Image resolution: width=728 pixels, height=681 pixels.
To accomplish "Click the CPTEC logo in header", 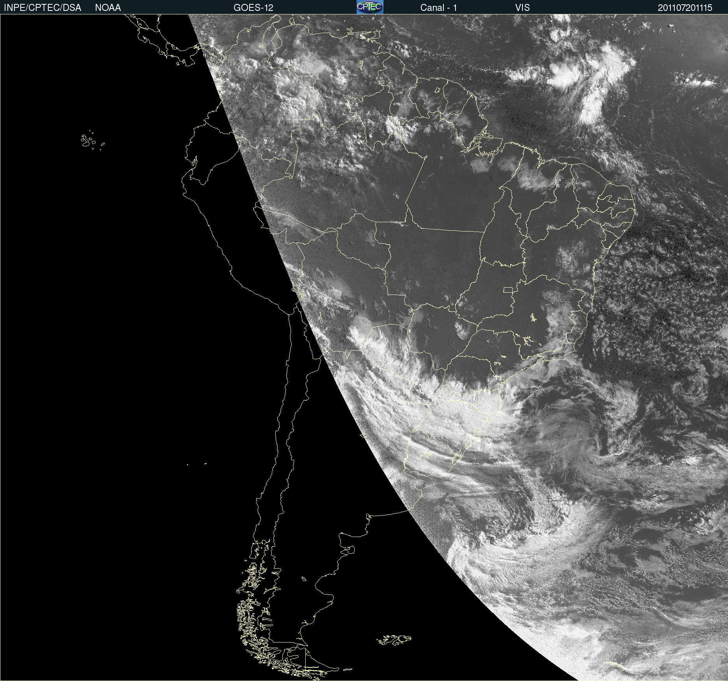I will (370, 7).
